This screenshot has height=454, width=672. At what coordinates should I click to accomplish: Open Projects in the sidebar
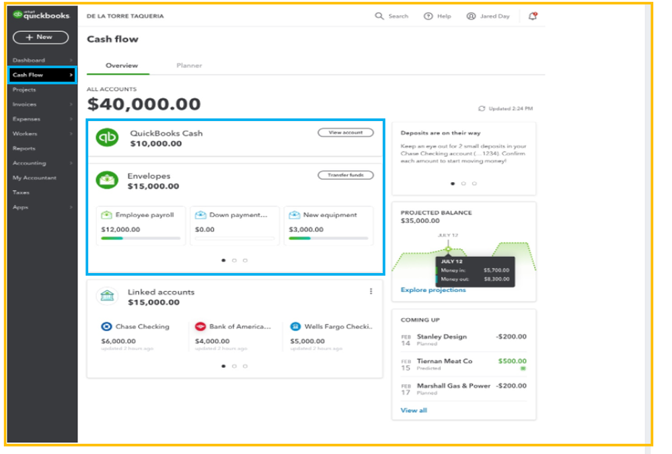click(x=24, y=89)
